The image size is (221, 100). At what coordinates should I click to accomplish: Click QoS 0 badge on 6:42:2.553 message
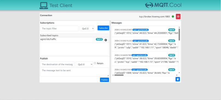pyautogui.click(x=172, y=69)
